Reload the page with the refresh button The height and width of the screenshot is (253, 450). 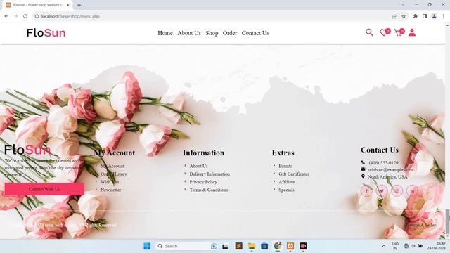tap(25, 16)
